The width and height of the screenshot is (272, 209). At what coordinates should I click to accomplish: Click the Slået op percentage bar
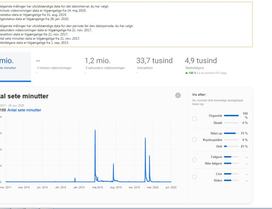231,133
